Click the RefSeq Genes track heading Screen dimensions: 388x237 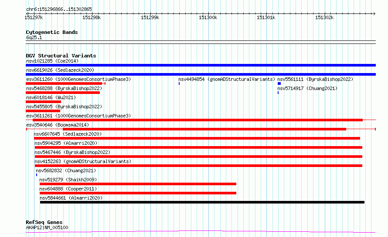point(44,222)
